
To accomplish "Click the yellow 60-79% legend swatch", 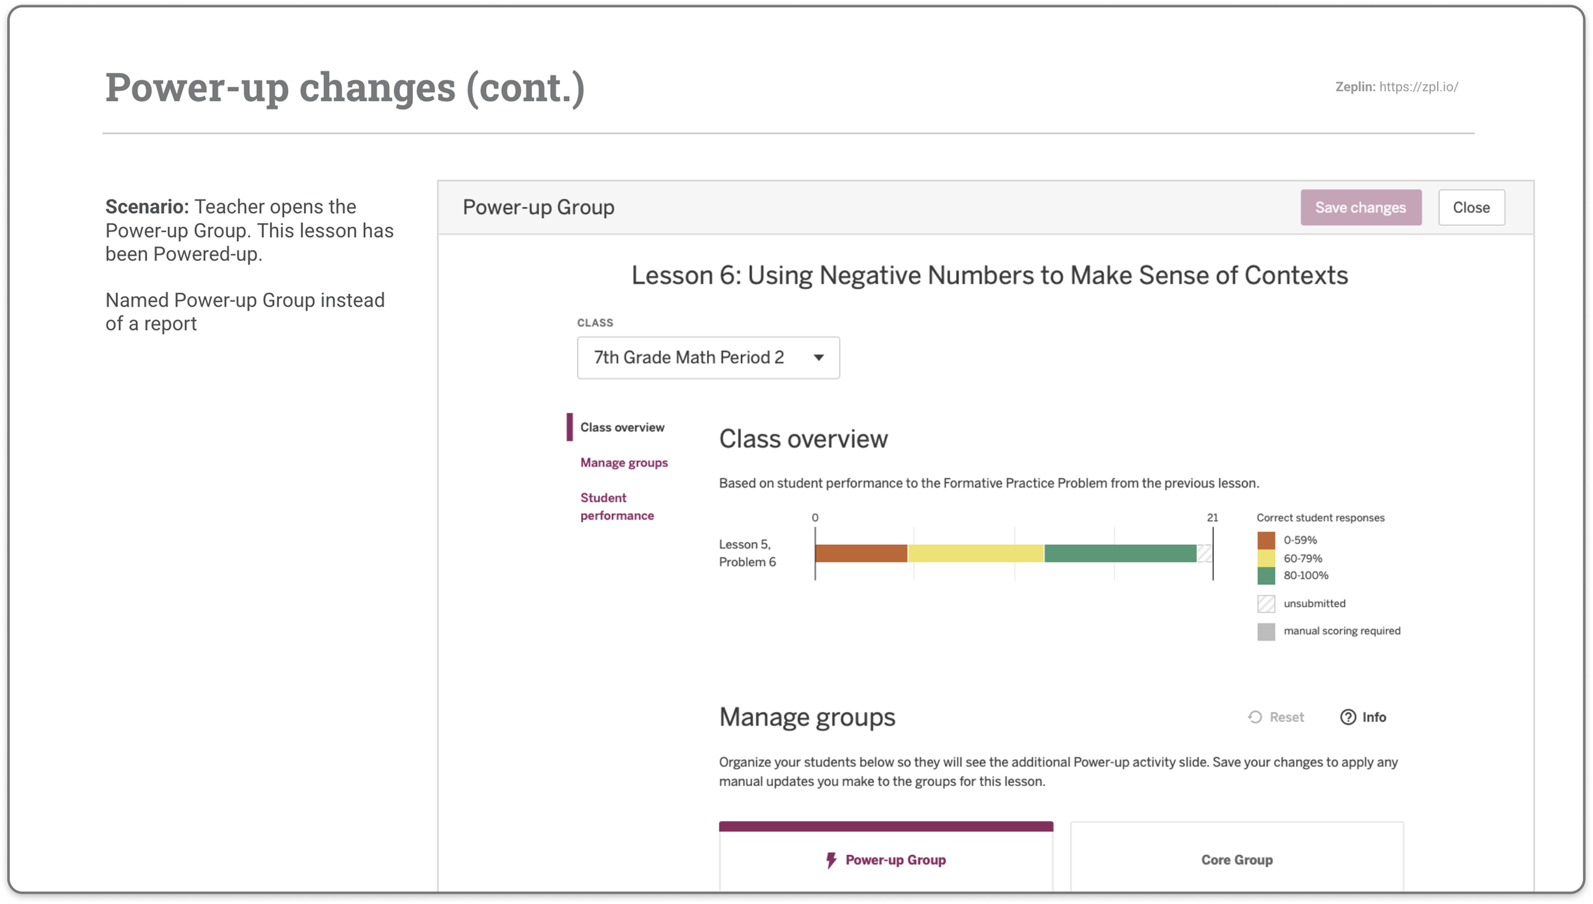I will tap(1265, 558).
